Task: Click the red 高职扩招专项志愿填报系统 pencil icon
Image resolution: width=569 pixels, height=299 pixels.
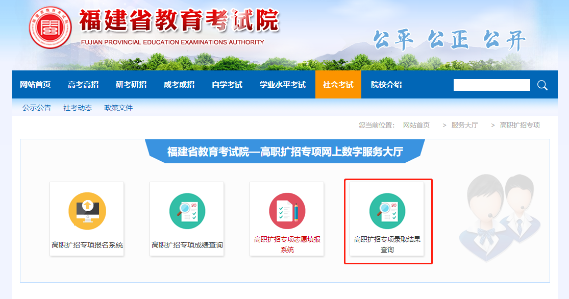Action: (287, 211)
